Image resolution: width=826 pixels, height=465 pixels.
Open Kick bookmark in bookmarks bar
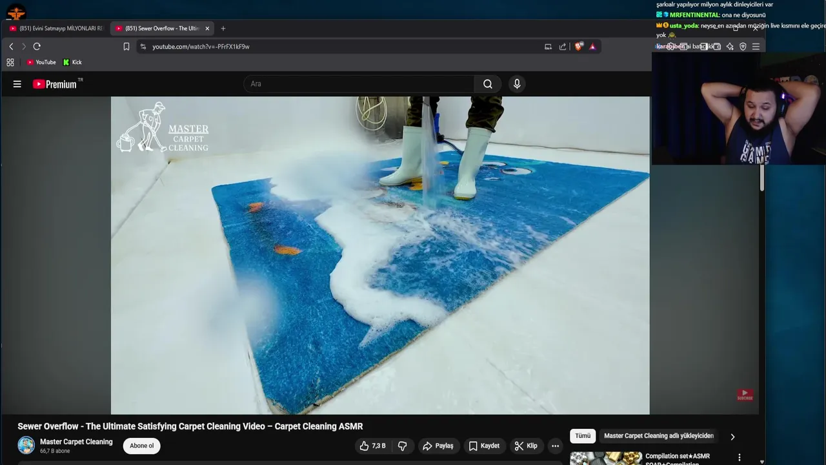pos(72,62)
